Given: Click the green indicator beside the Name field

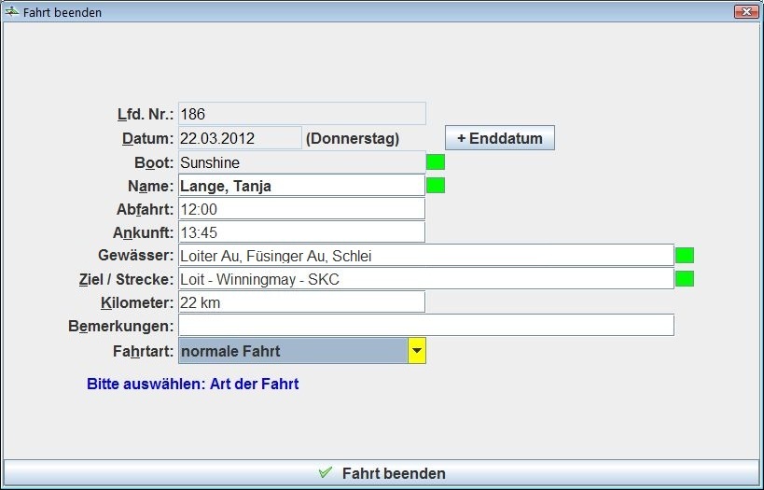Looking at the screenshot, I should coord(436,186).
